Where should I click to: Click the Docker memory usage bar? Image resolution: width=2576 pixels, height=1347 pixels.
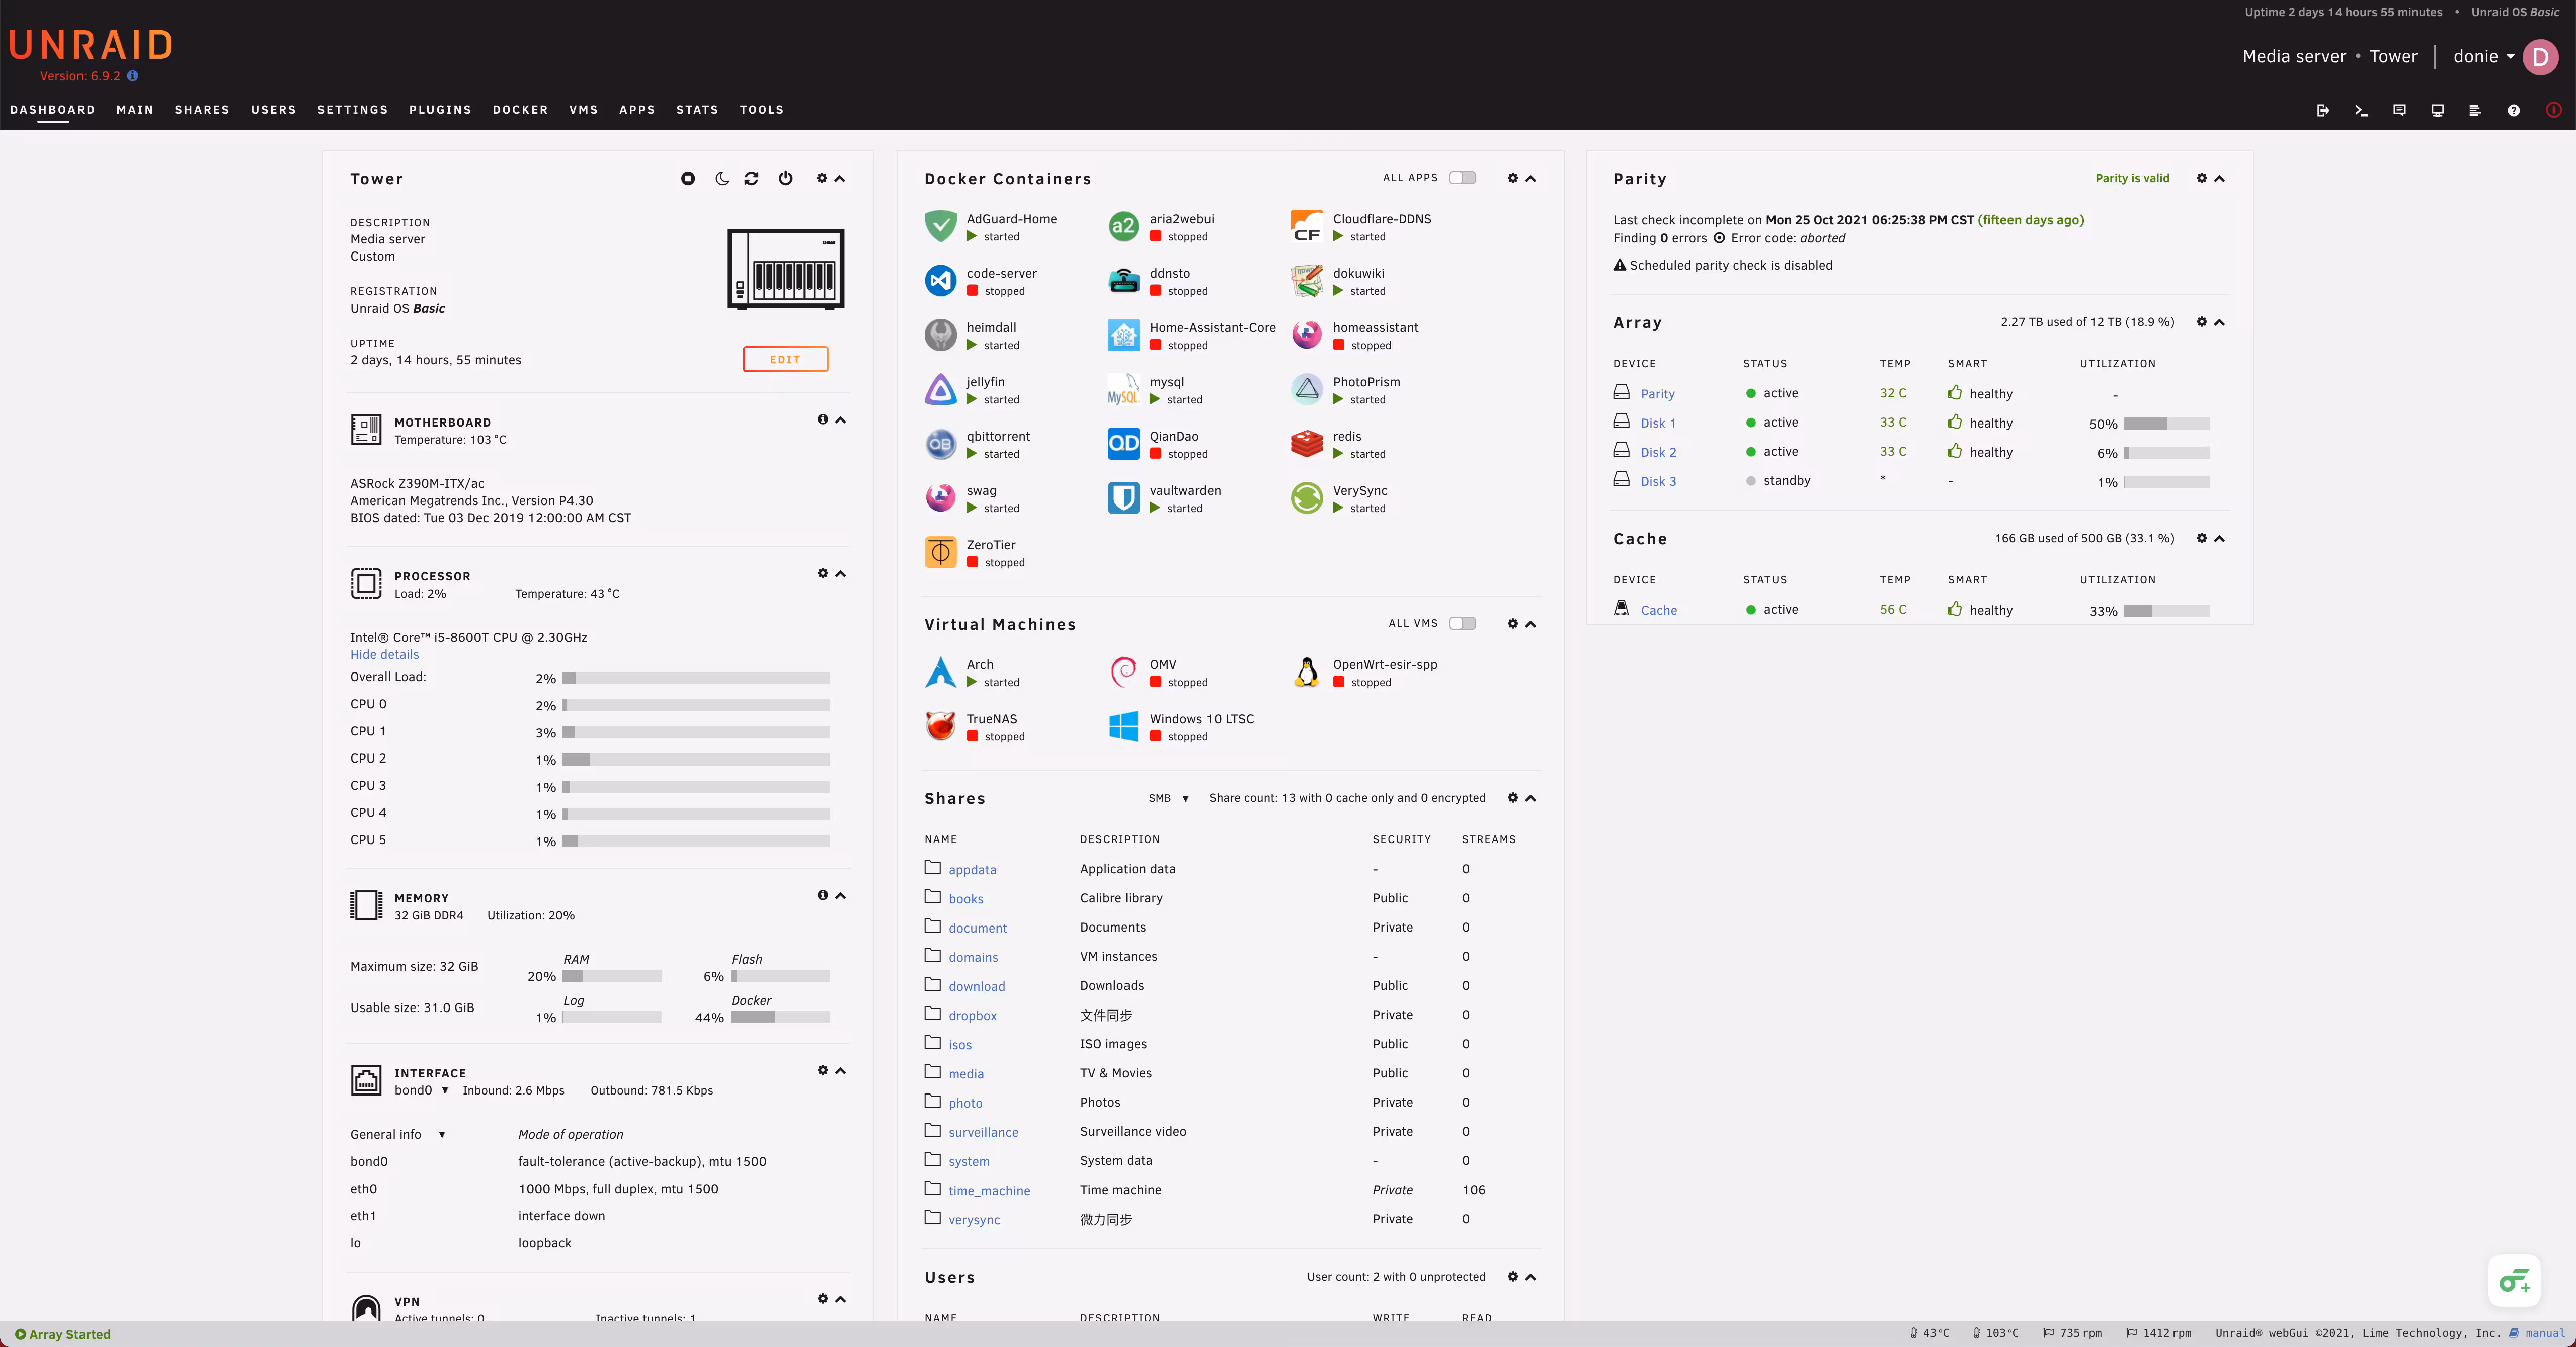[780, 1017]
